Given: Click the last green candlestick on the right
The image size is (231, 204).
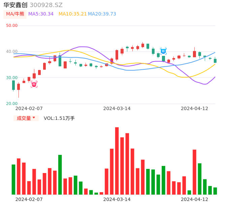Looking at the screenshot, I should pos(215,61).
